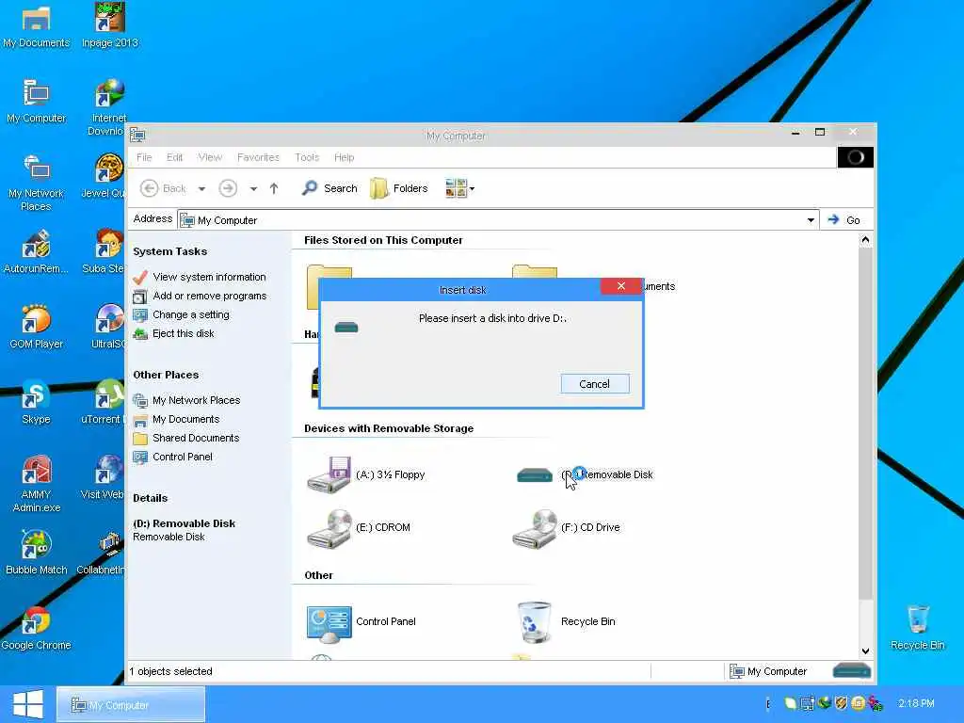
Task: Select My Network Places desktop icon
Action: tap(37, 183)
